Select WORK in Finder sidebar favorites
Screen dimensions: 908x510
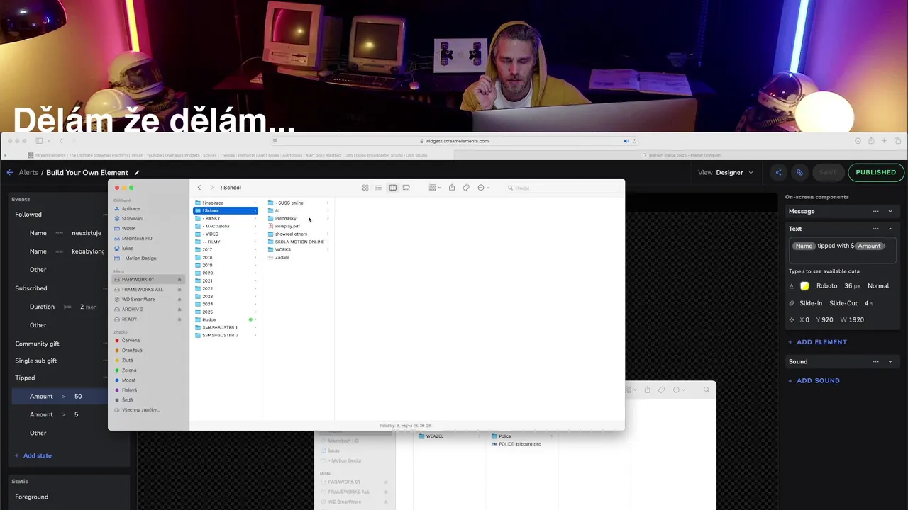(x=128, y=228)
